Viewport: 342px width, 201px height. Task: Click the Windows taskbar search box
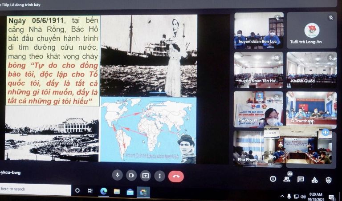[36, 189]
